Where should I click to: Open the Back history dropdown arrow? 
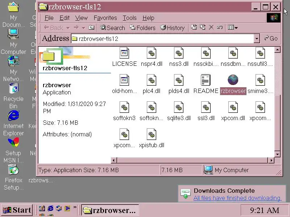coord(68,28)
